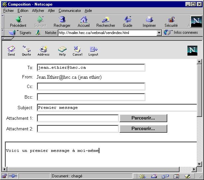The width and height of the screenshot is (204, 180).
Task: Collapse the navigation toolbar grip handle
Action: (x=3, y=22)
